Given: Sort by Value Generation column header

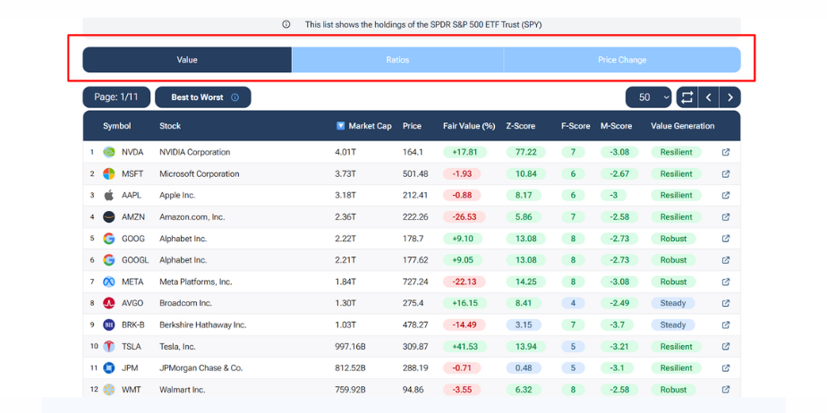Looking at the screenshot, I should (x=683, y=126).
